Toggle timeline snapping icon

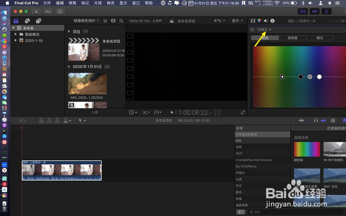click(323, 120)
